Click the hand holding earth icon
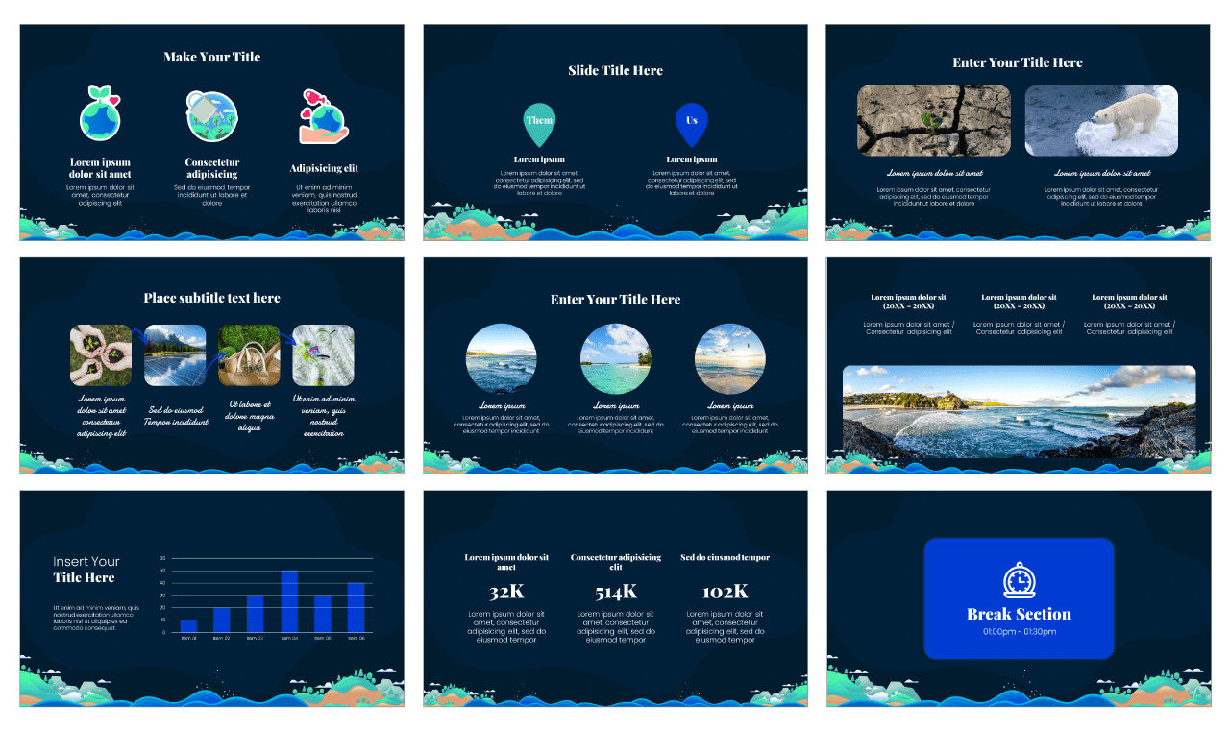The height and width of the screenshot is (730, 1230). click(x=323, y=116)
